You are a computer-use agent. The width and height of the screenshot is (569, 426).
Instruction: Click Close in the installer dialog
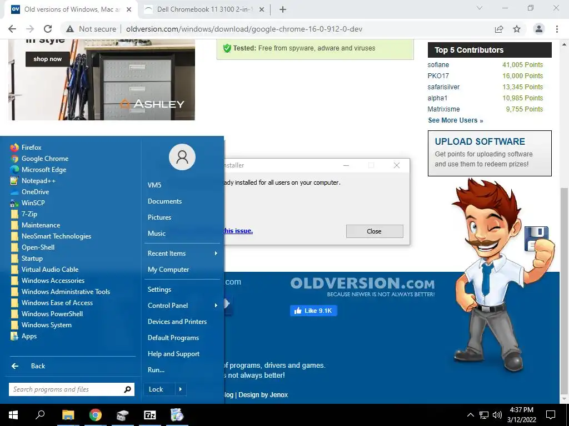pyautogui.click(x=375, y=231)
